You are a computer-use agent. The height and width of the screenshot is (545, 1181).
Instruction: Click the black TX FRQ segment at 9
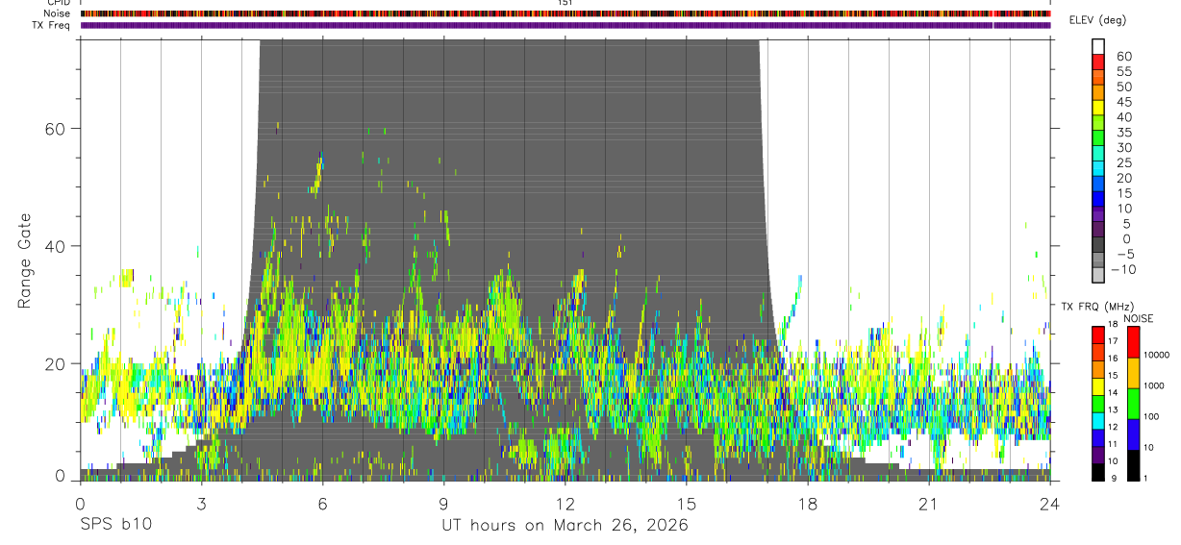pyautogui.click(x=1097, y=471)
